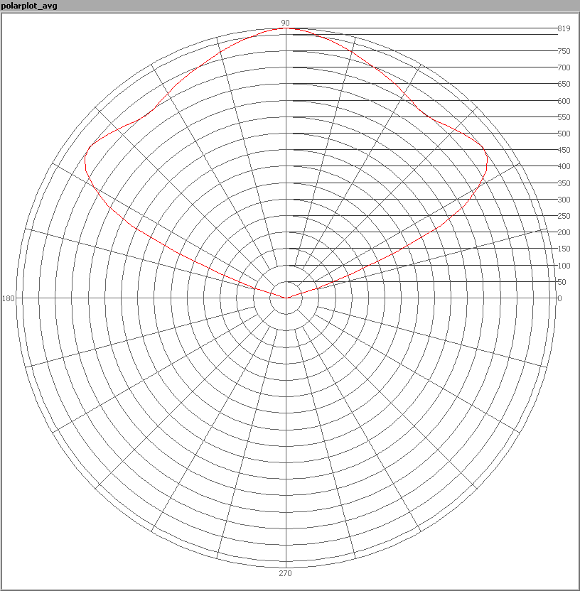
Task: Select the 180 degree axis label
Action: pos(9,298)
